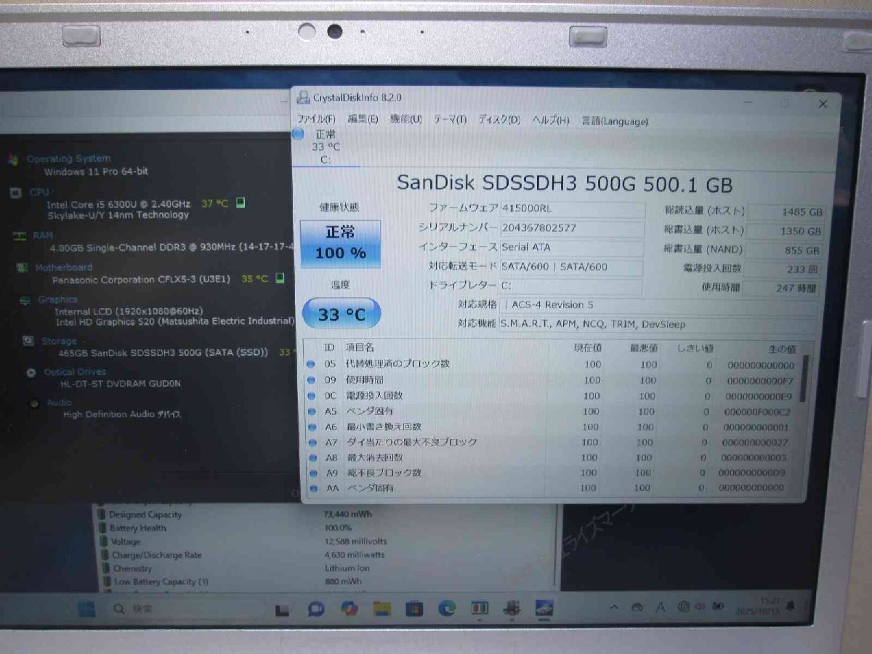Click the blue status dot for attribute 05
Image resolution: width=872 pixels, height=654 pixels.
312,364
